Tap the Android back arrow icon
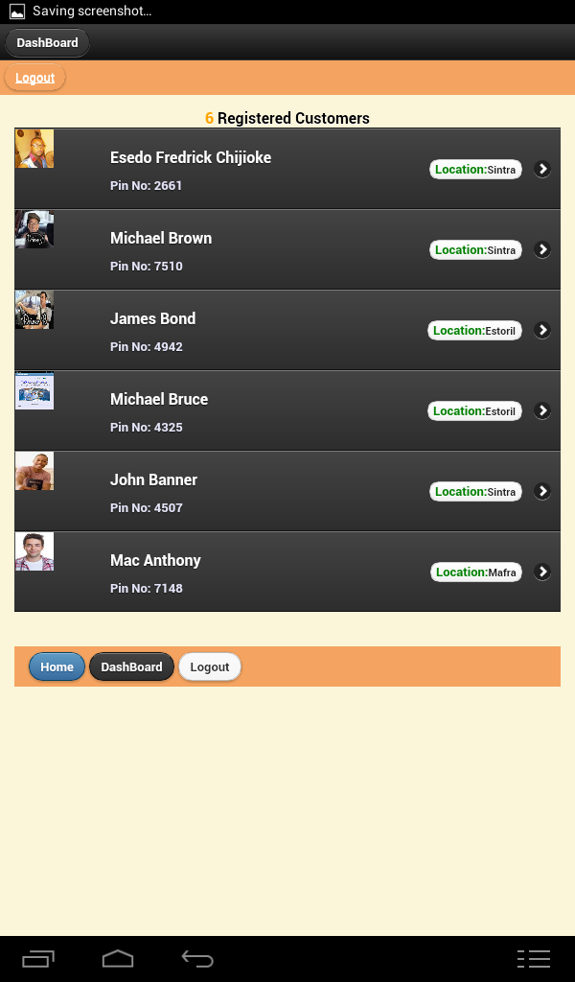The height and width of the screenshot is (982, 575). tap(197, 959)
